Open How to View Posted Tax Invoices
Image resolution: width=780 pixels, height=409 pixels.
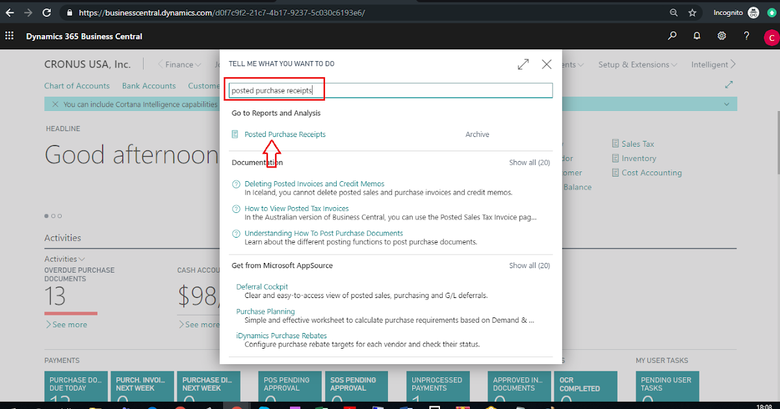pos(296,208)
